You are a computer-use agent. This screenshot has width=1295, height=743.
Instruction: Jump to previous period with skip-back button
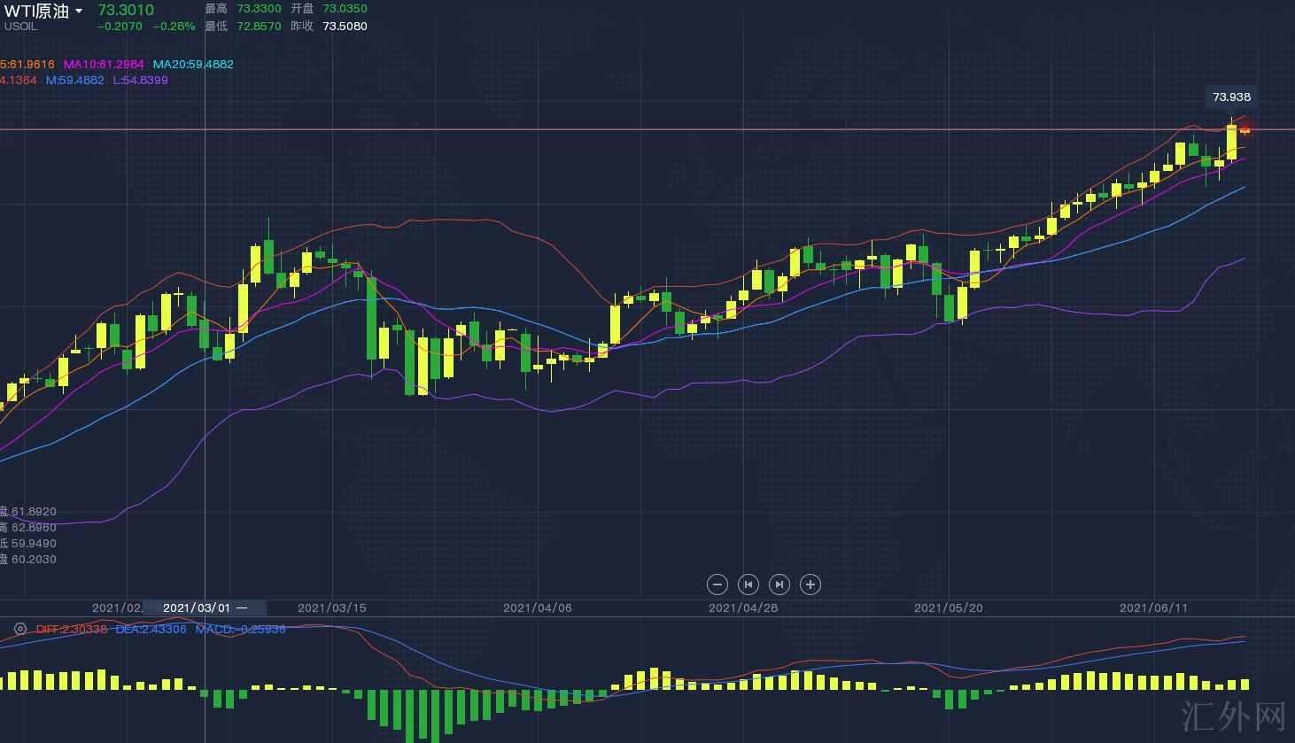[x=748, y=584]
